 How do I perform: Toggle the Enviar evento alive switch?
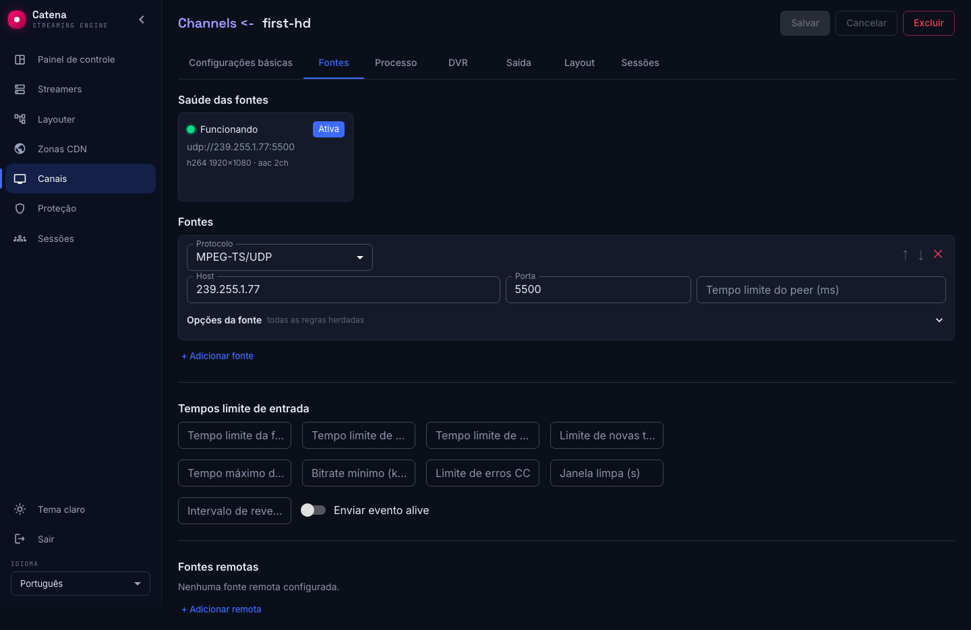click(x=313, y=510)
